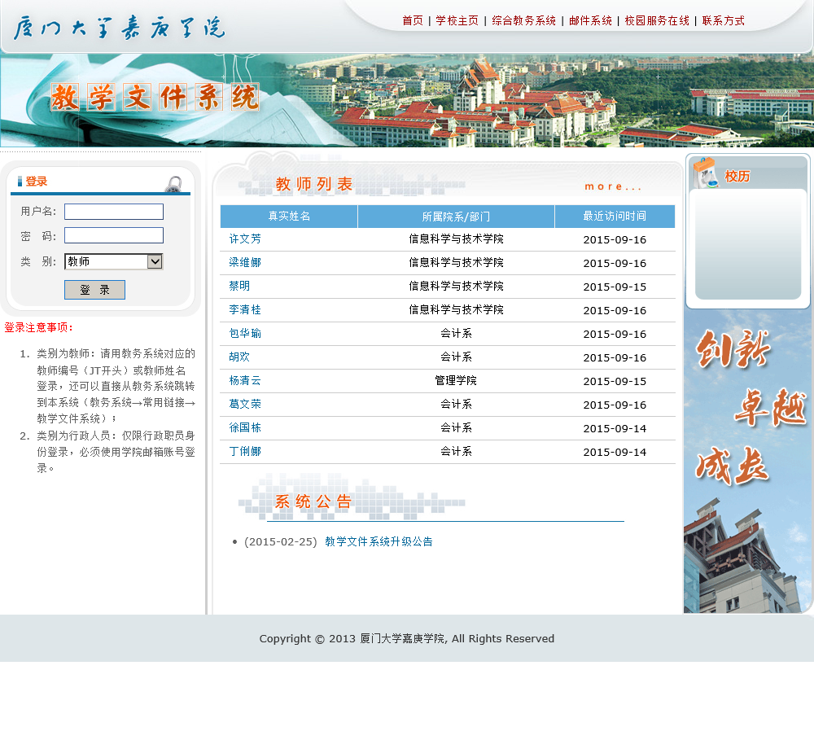Screen dimensions: 814x740
Task: Go to 首页 in top navigation
Action: tap(413, 21)
